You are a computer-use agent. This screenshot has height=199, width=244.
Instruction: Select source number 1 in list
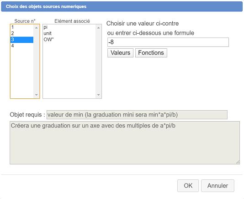tap(22, 27)
